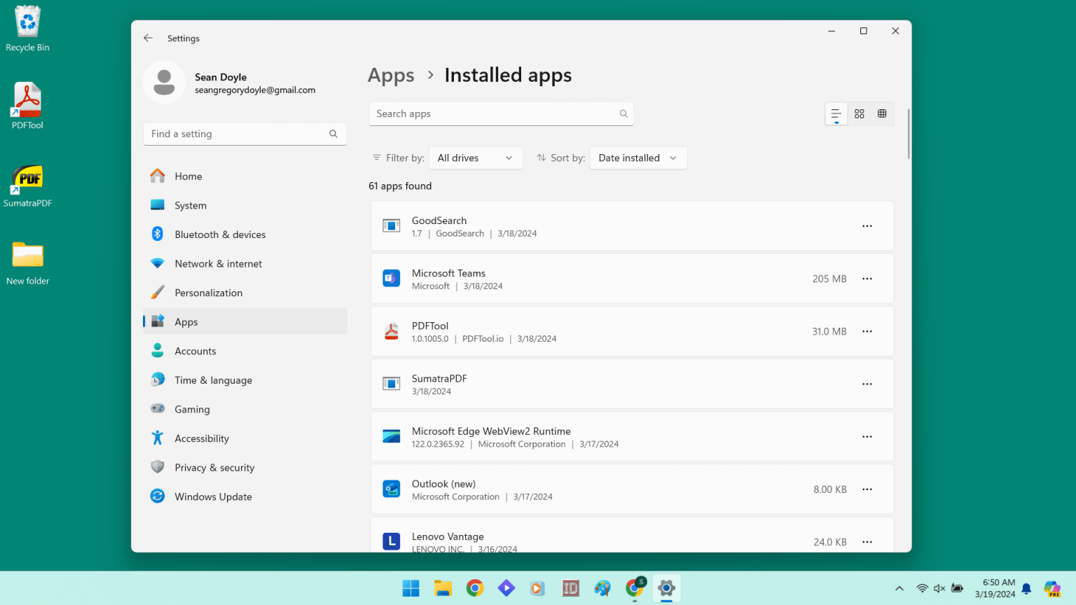Select the PDFTool desktop shortcut

28,106
